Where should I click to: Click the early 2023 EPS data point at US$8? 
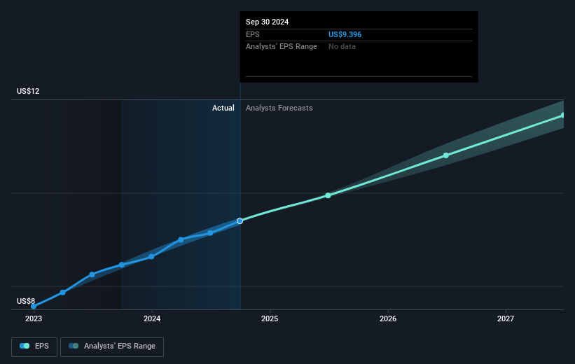(34, 306)
